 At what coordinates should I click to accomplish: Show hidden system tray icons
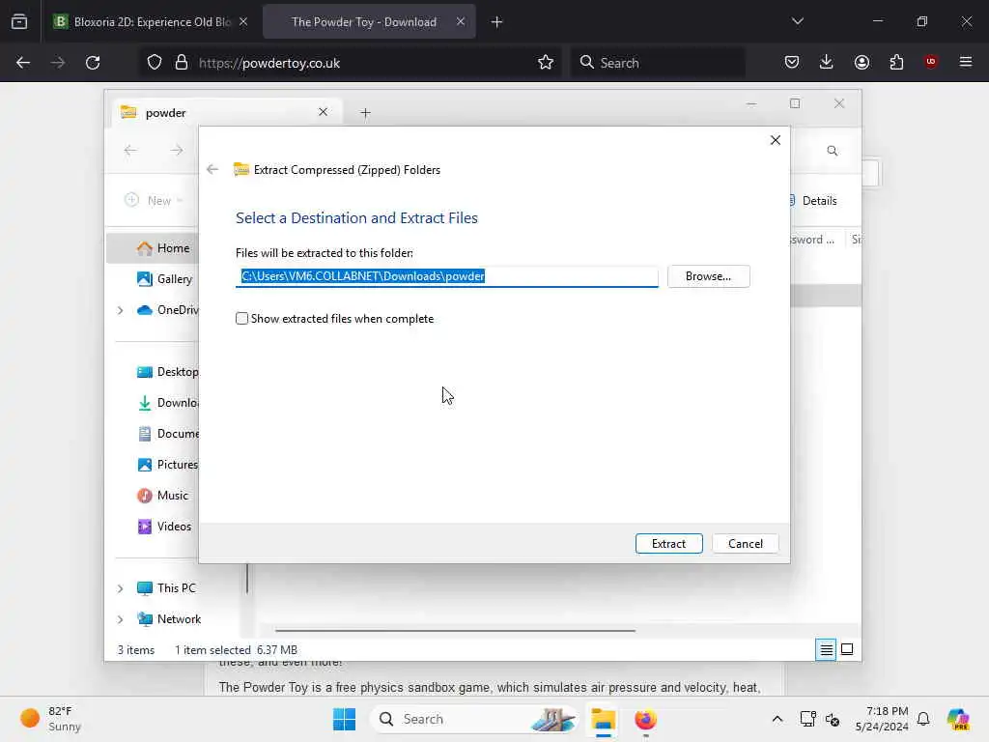pyautogui.click(x=777, y=719)
